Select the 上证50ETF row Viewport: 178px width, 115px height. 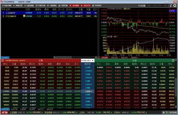click(49, 13)
